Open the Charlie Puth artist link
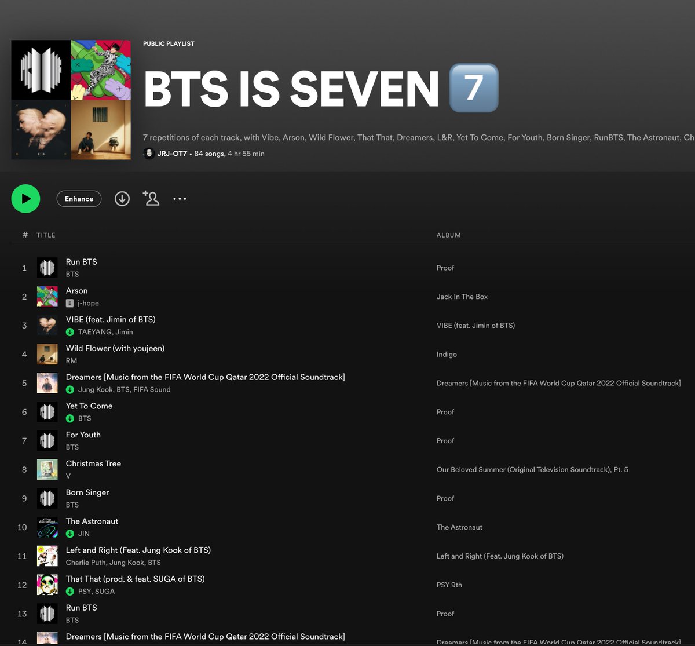Image resolution: width=695 pixels, height=646 pixels. click(86, 563)
